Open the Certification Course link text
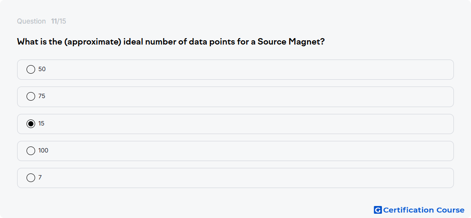This screenshot has height=218, width=471. click(424, 210)
